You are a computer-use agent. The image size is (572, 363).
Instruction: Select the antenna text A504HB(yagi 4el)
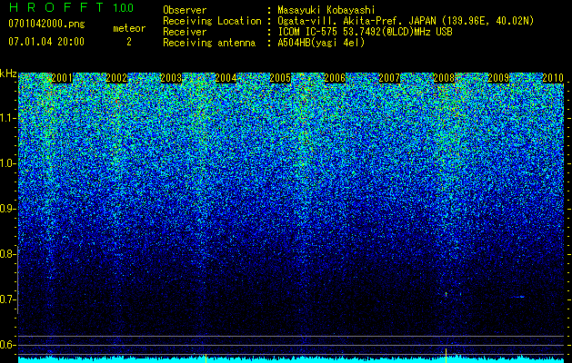tap(321, 43)
